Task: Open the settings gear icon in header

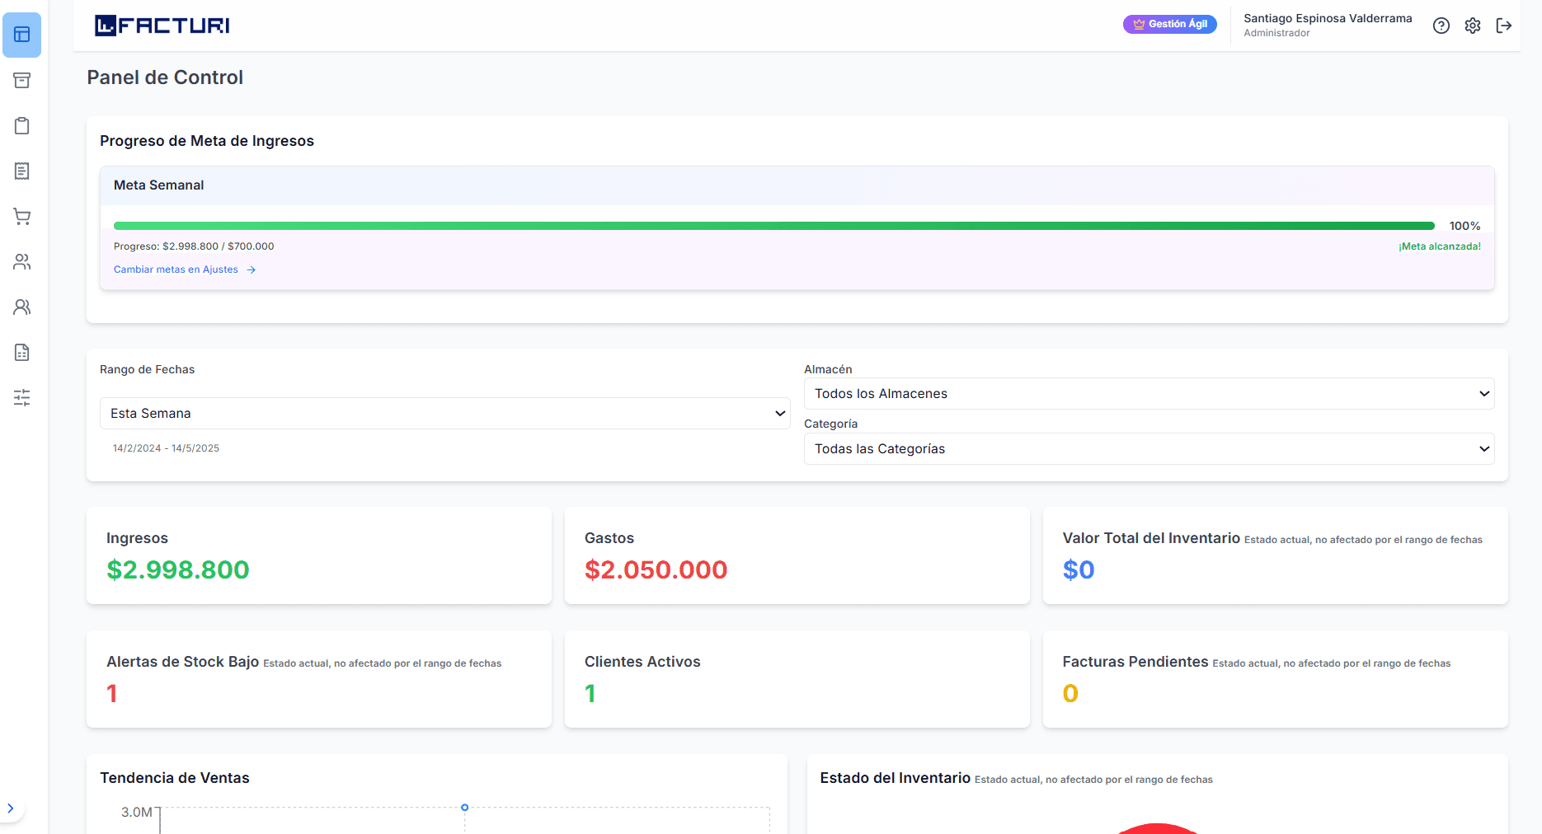Action: [1472, 26]
